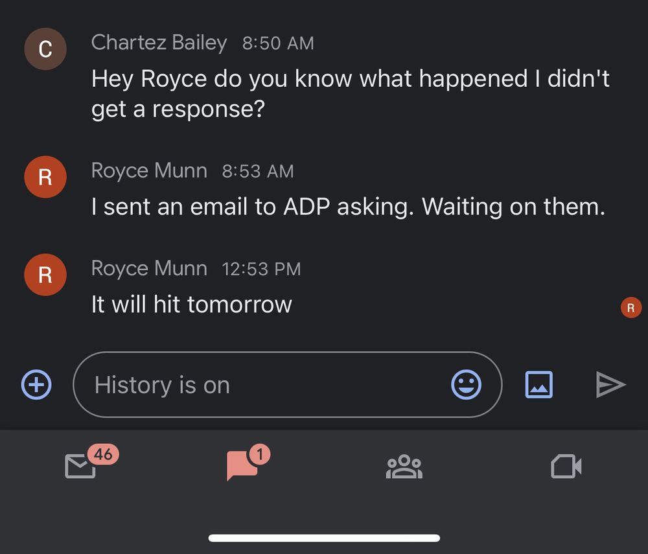Tap the Chartez Bailey sender name
The width and height of the screenshot is (648, 554).
coord(159,43)
